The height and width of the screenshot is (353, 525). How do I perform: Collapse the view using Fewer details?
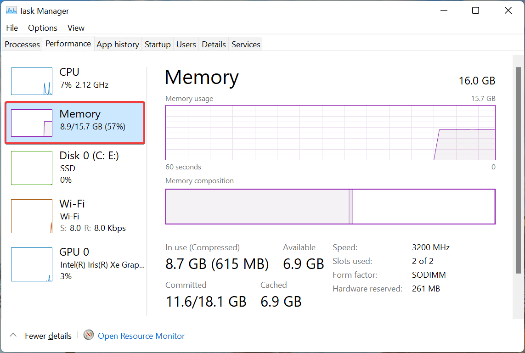[48, 336]
